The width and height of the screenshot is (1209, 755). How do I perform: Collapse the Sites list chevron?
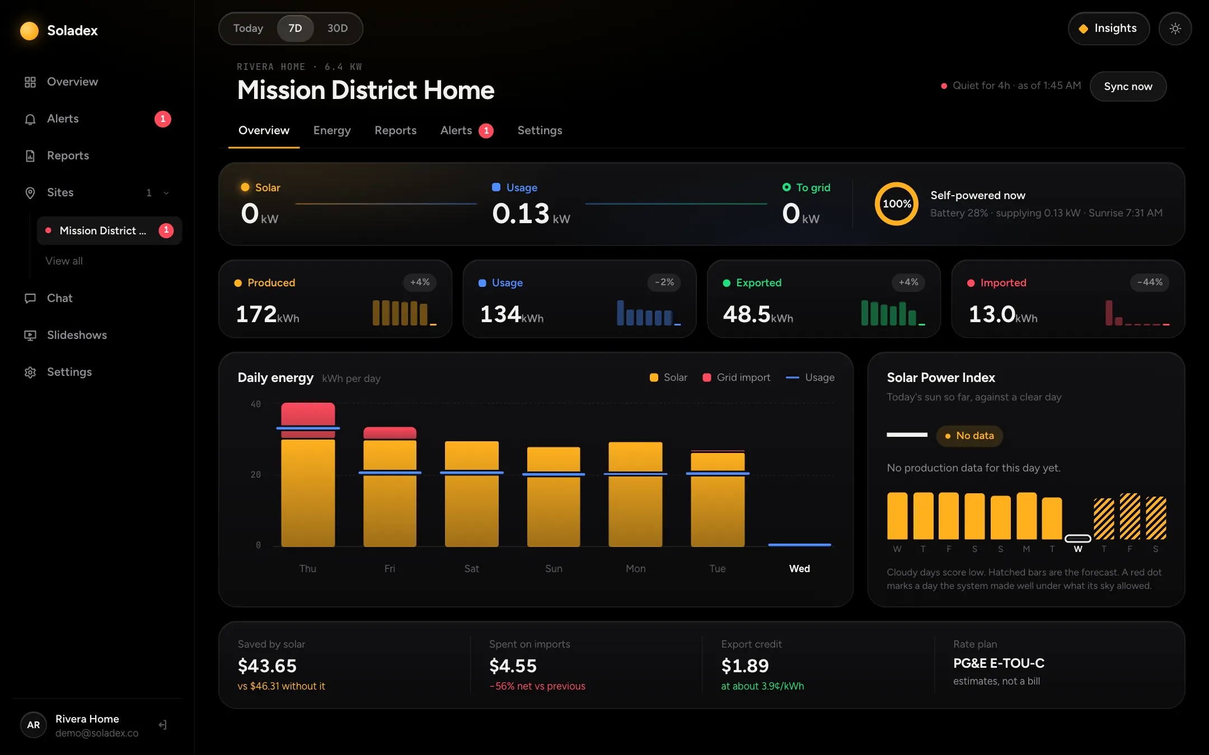coord(166,193)
